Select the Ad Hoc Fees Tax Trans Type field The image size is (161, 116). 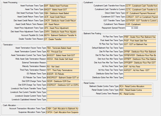[140, 70]
